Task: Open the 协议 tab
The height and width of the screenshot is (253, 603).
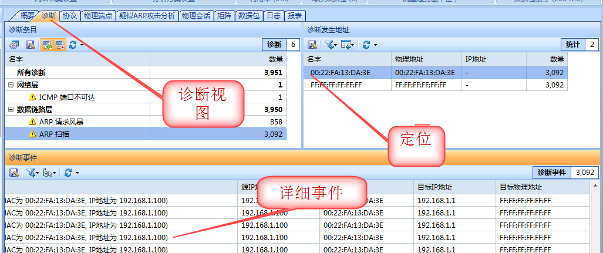Action: click(70, 16)
